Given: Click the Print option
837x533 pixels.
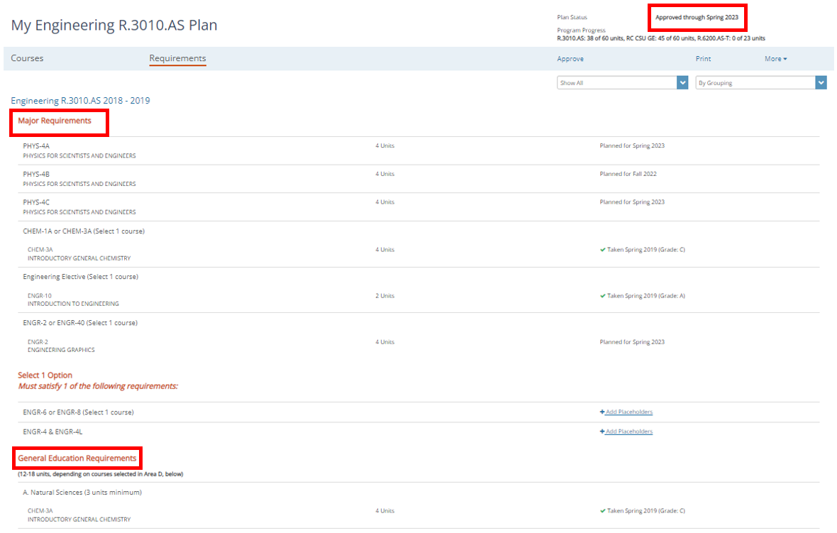Looking at the screenshot, I should tap(703, 59).
